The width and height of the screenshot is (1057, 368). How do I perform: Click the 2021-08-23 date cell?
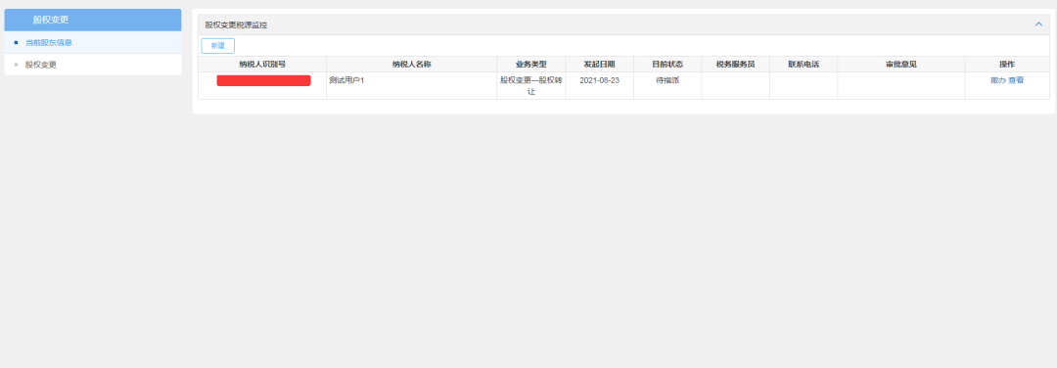tap(599, 85)
